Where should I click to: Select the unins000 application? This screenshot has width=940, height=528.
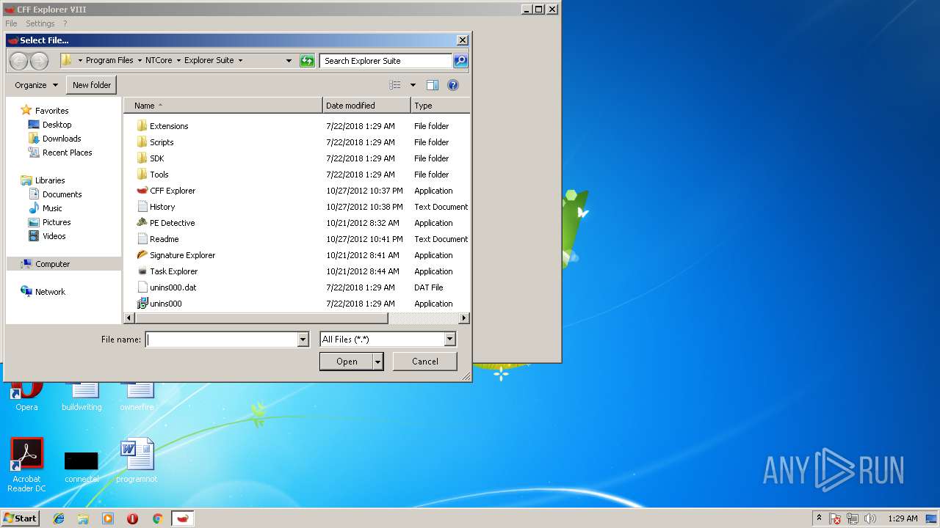click(x=165, y=304)
